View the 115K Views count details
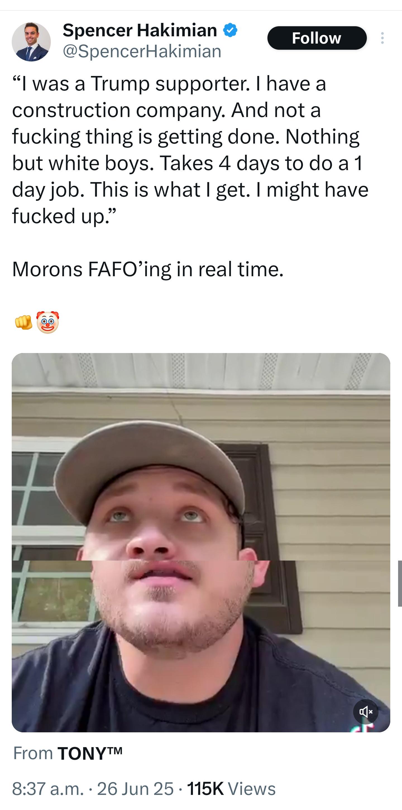402x810 pixels. point(231,789)
